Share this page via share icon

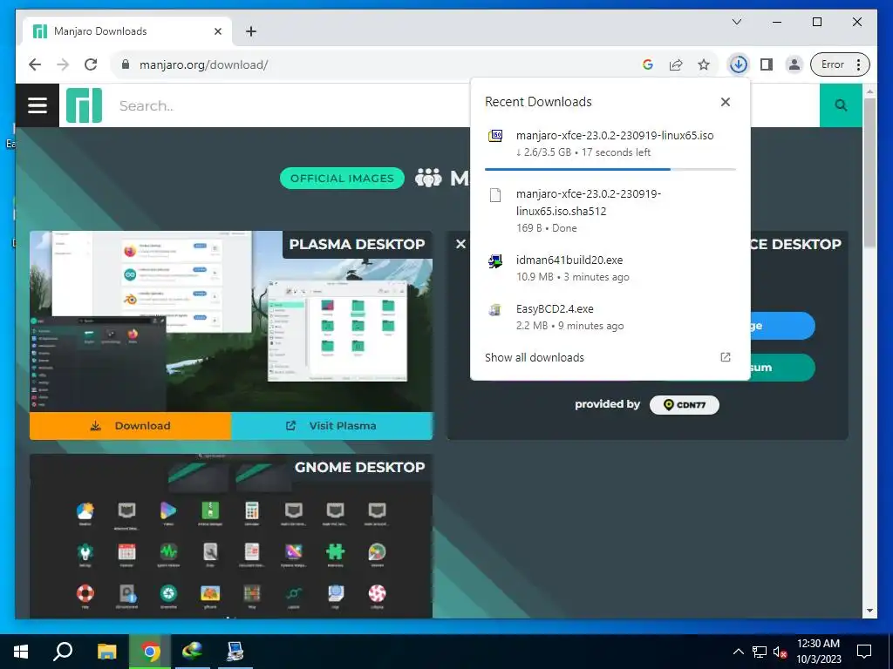coord(676,64)
